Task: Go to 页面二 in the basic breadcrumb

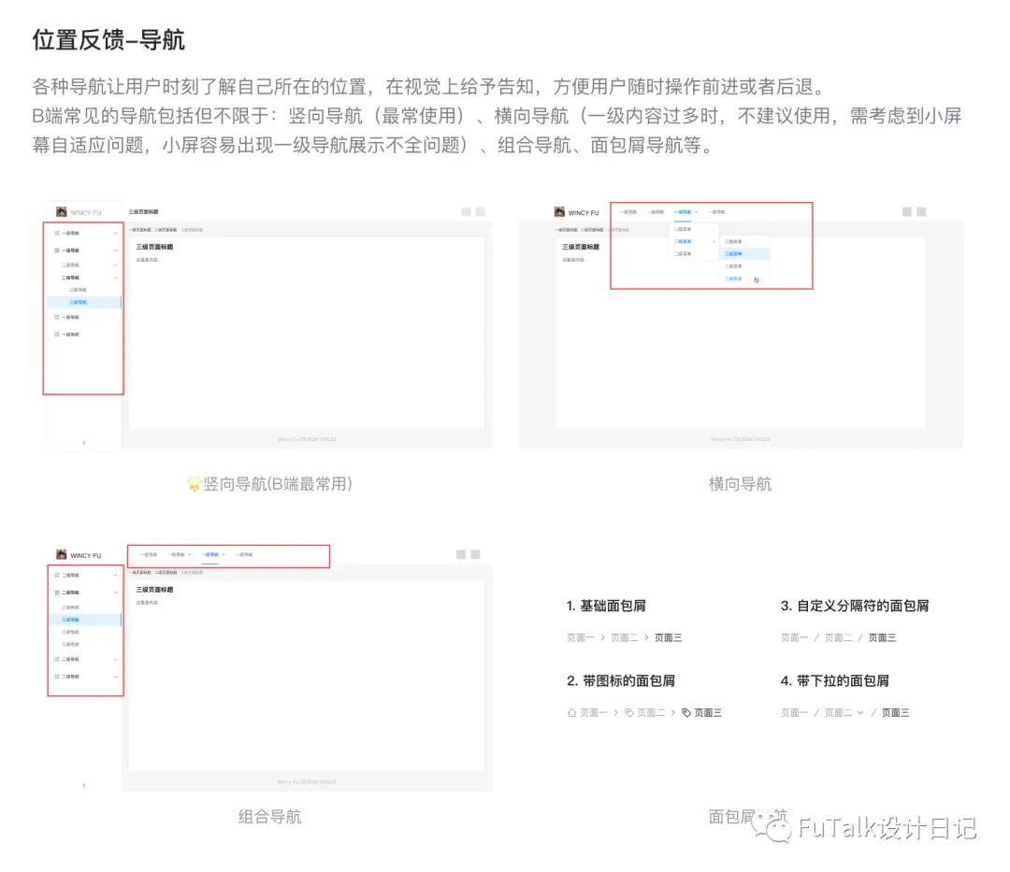Action: tap(624, 637)
